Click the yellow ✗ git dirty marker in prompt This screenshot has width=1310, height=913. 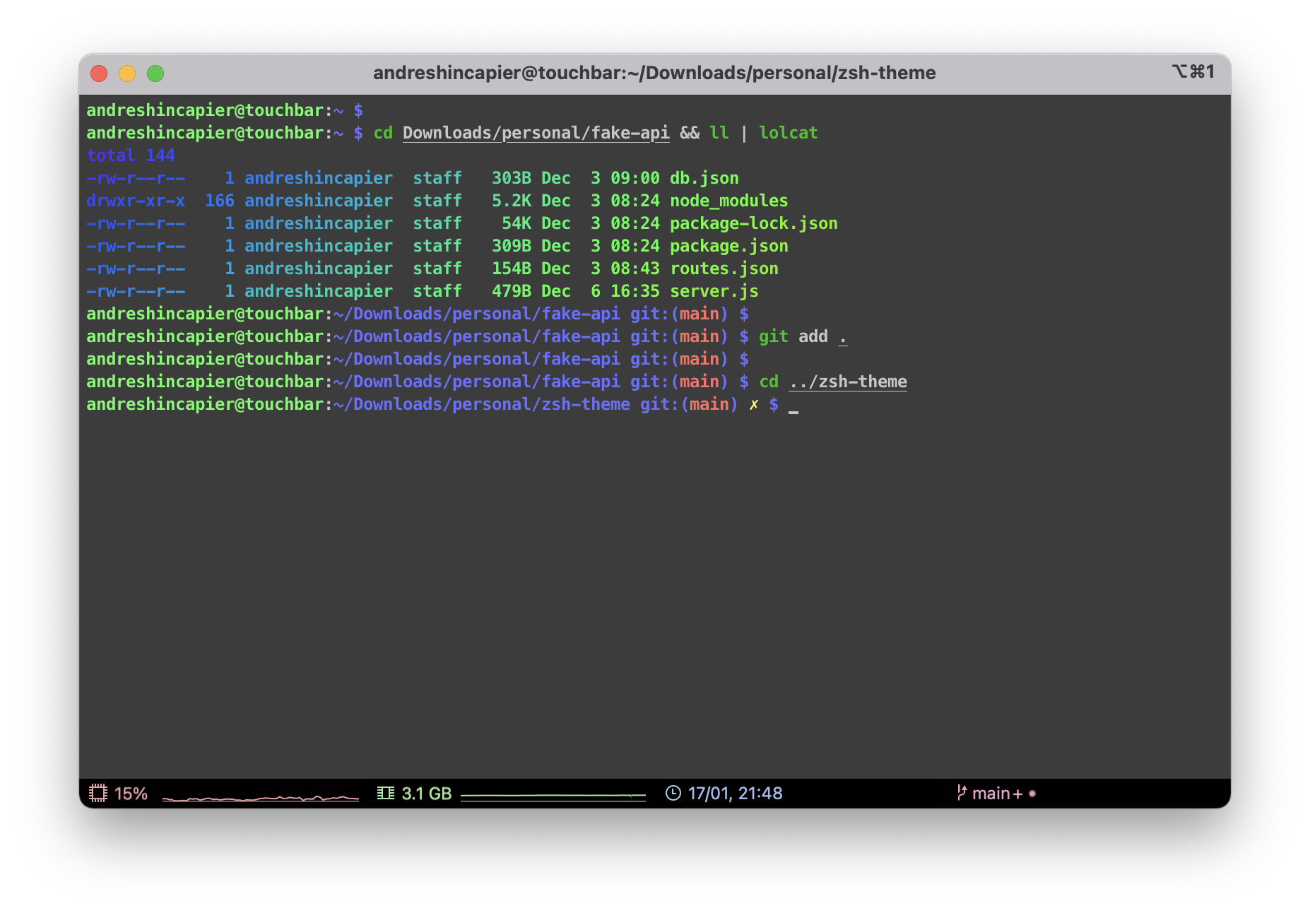click(754, 404)
